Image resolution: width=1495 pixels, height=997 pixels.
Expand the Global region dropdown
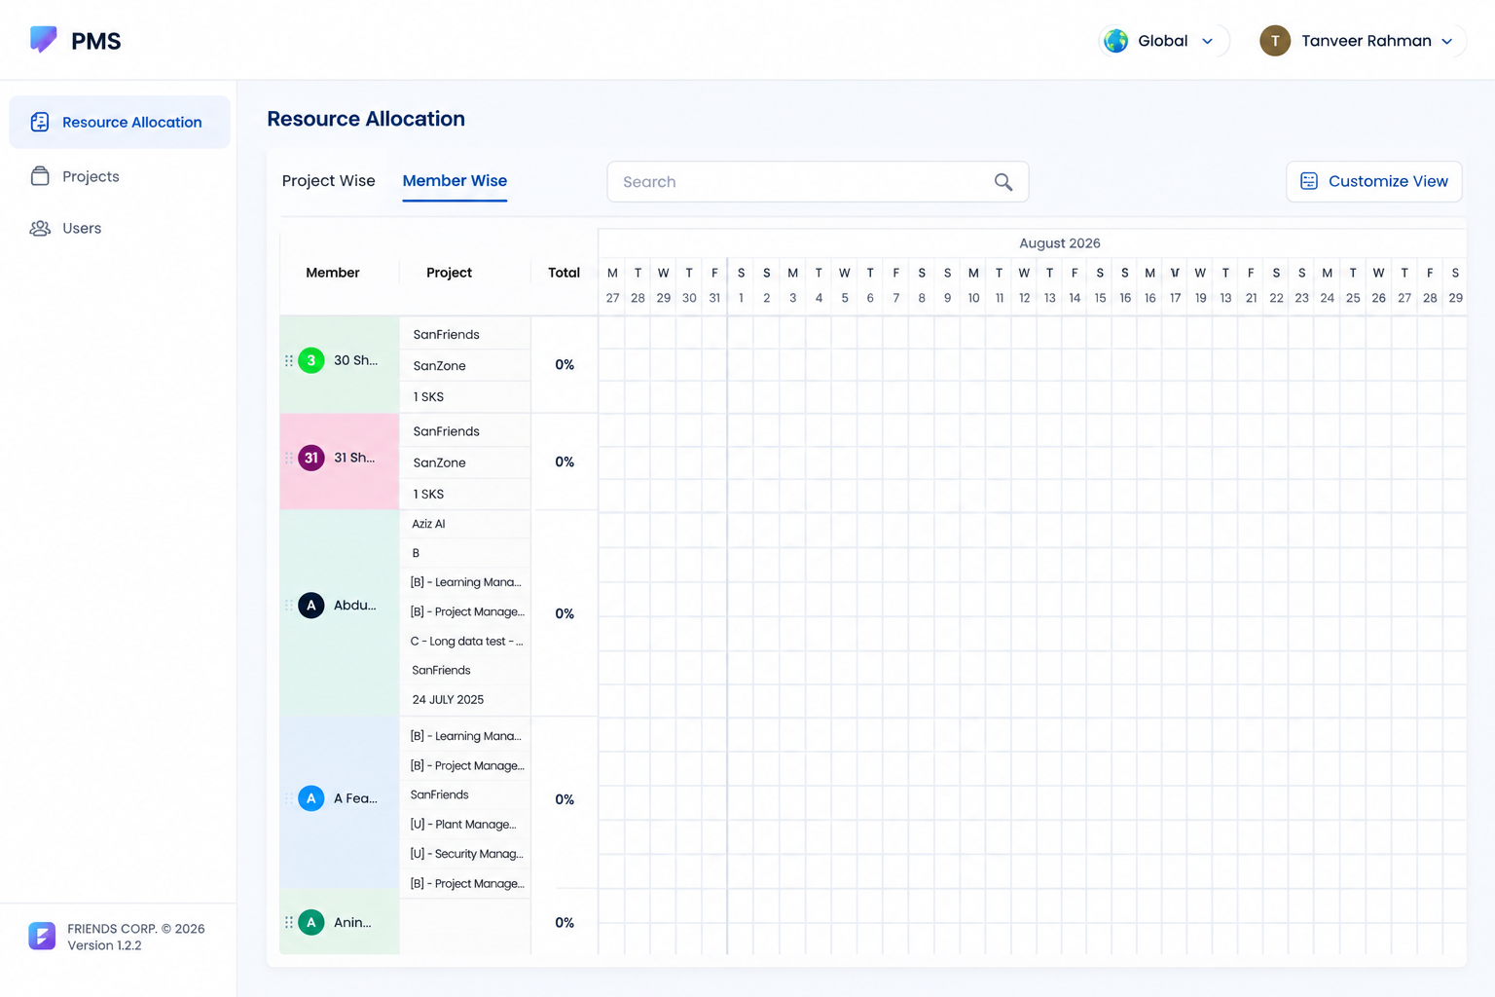click(x=1207, y=41)
